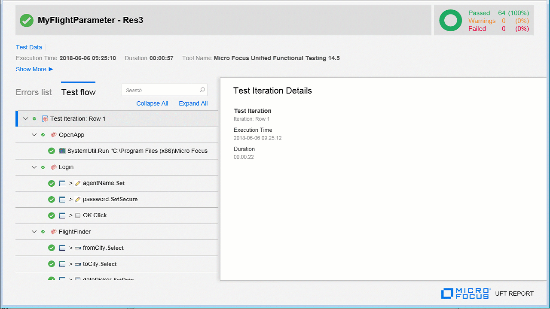Screen dimensions: 550x309
Task: Click the pencil icon beside agentName.Set
Action: click(x=77, y=183)
